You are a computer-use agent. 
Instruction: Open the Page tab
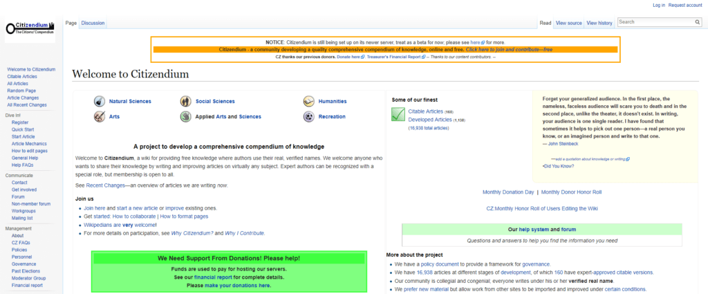point(71,23)
